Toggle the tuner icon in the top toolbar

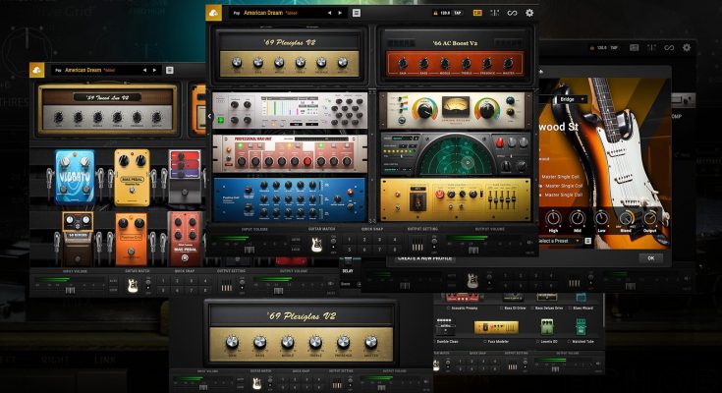(x=494, y=13)
